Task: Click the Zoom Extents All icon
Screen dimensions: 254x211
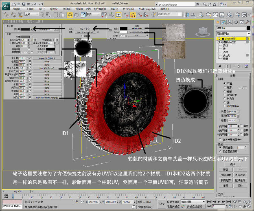Action: point(249,202)
